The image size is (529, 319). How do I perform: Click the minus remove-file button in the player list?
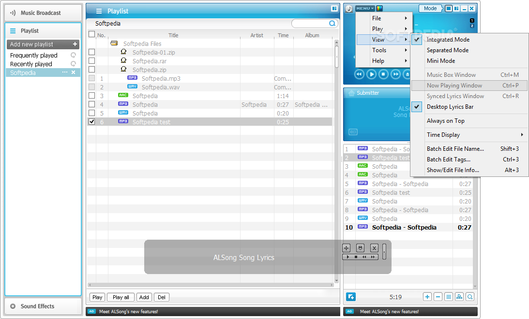(x=438, y=297)
